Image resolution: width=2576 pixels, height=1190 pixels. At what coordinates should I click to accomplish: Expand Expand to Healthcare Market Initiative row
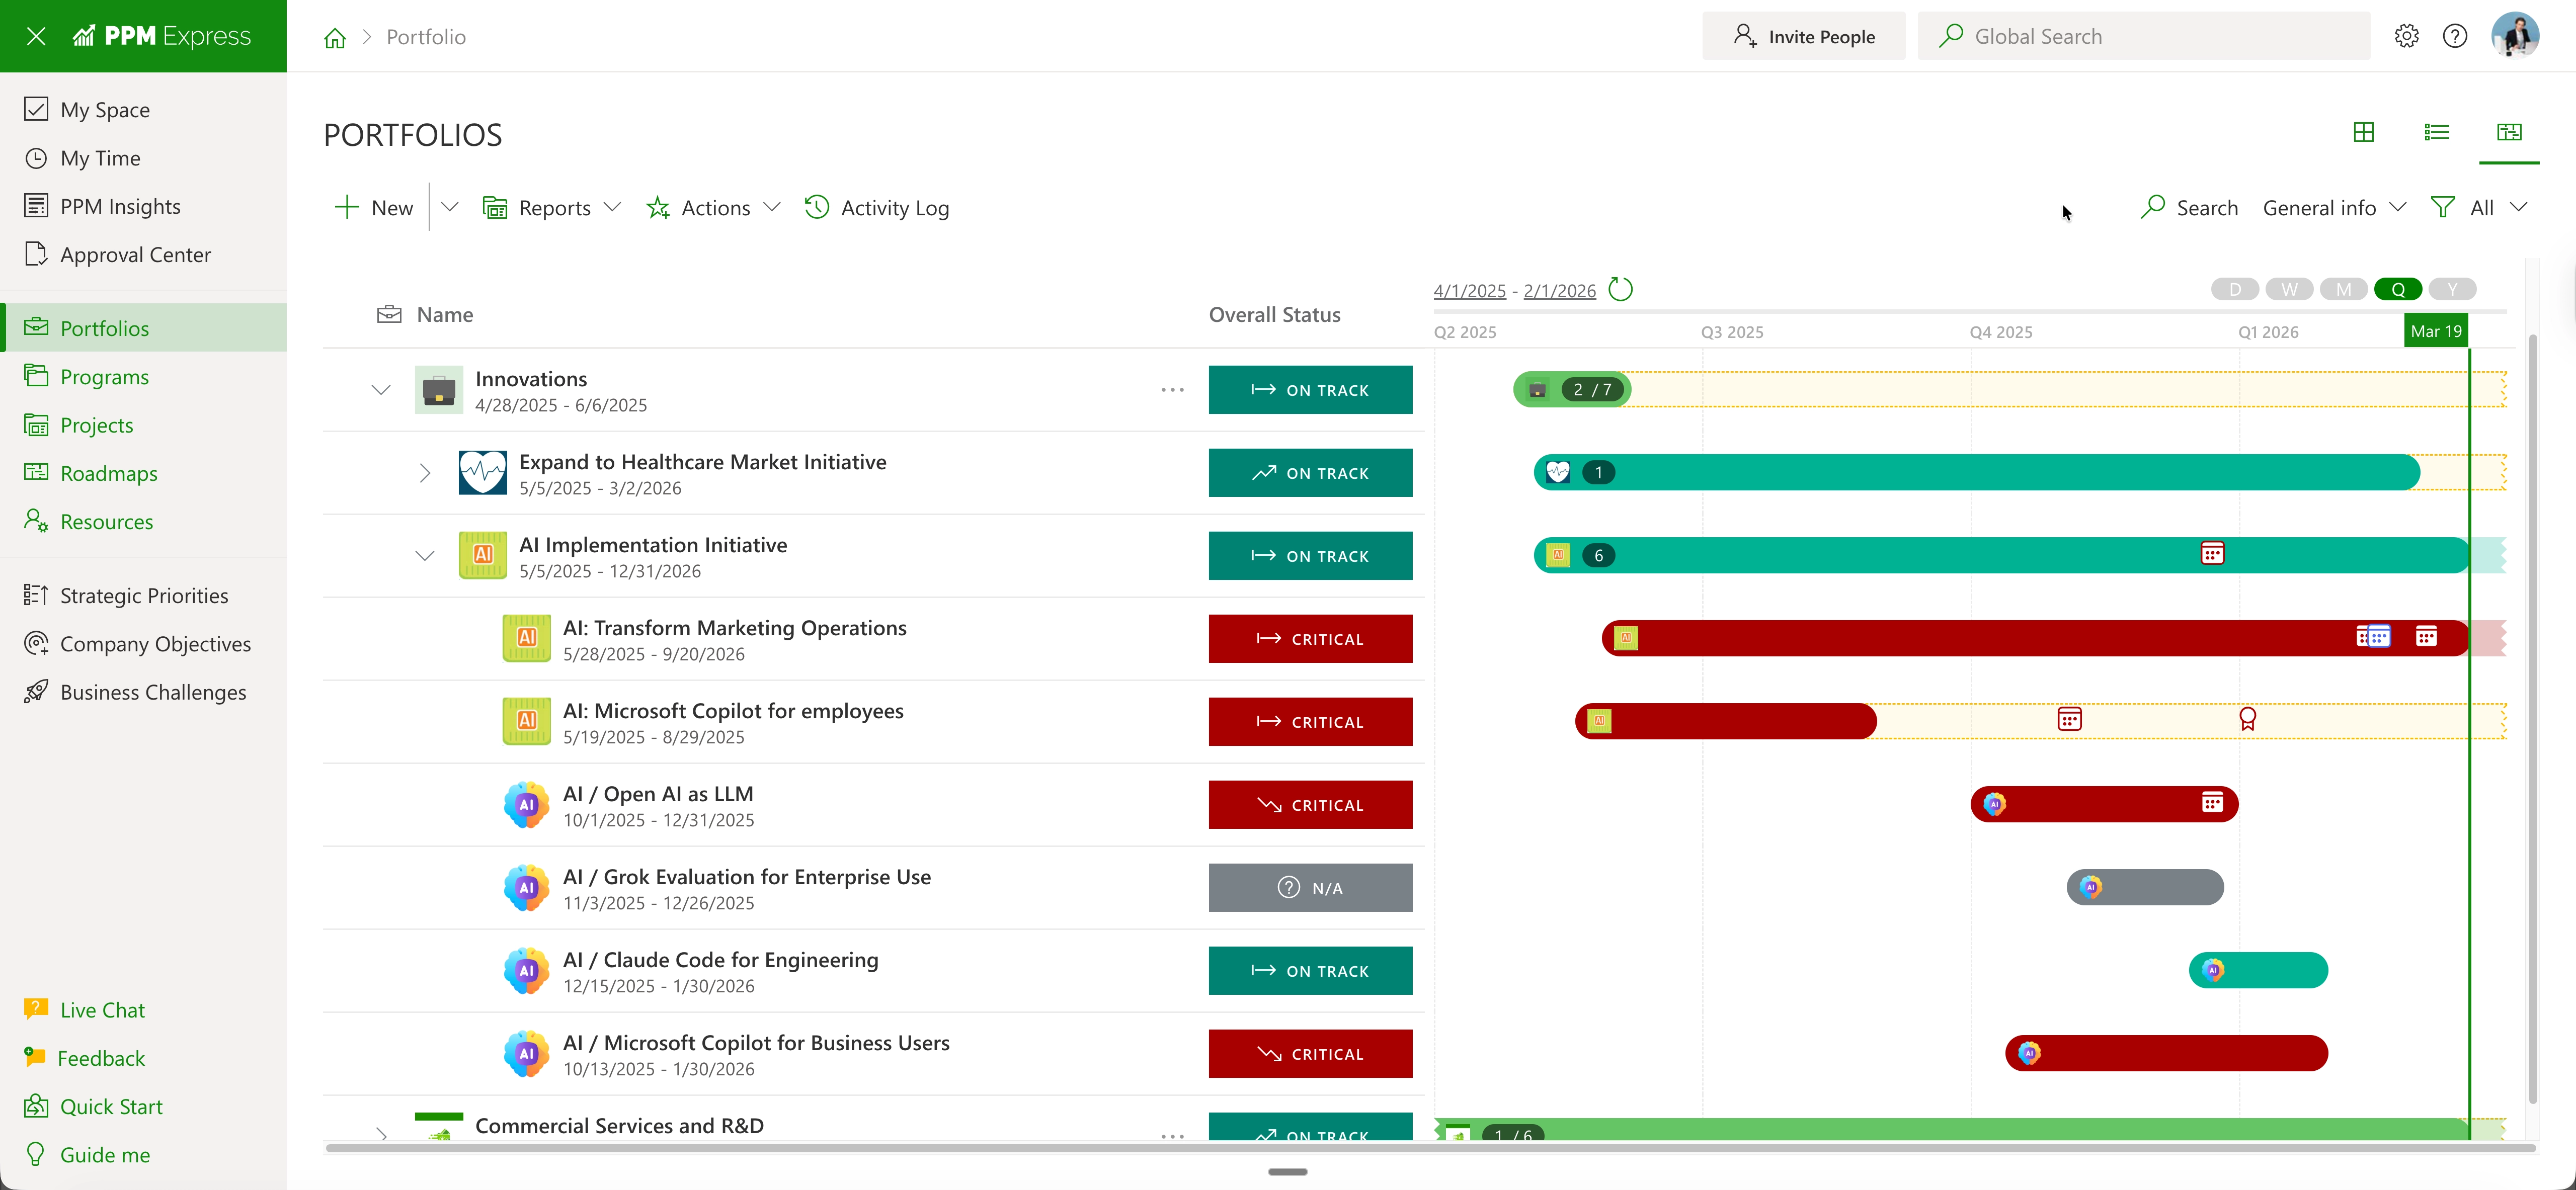425,473
